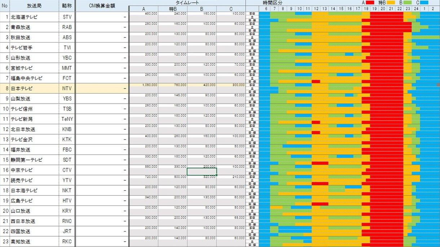Select the 特B time rate sub-header
This screenshot has width=440, height=247.
tap(173, 9)
